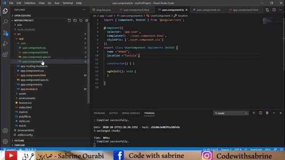The height and width of the screenshot is (160, 285).
Task: Click the explorer vertical scrollbar
Action: 89,63
